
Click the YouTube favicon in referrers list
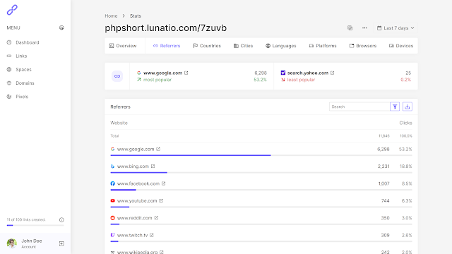tap(113, 200)
